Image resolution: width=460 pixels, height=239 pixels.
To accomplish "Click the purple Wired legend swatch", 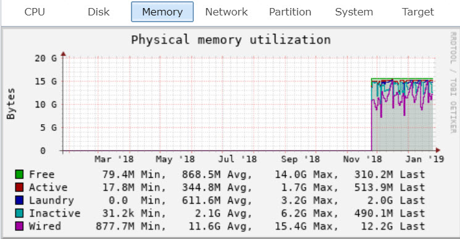I will [x=19, y=226].
